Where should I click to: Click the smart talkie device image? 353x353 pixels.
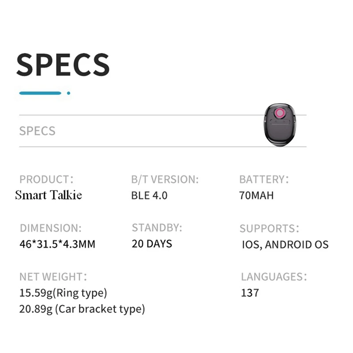279,130
